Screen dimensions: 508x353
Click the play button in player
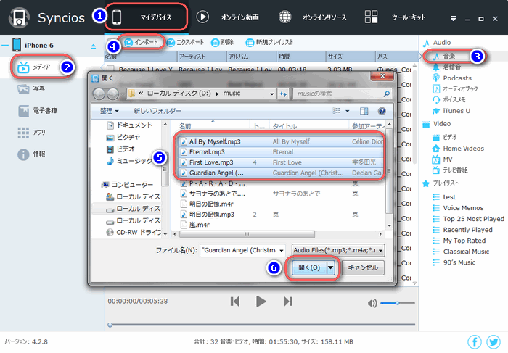pyautogui.click(x=261, y=302)
